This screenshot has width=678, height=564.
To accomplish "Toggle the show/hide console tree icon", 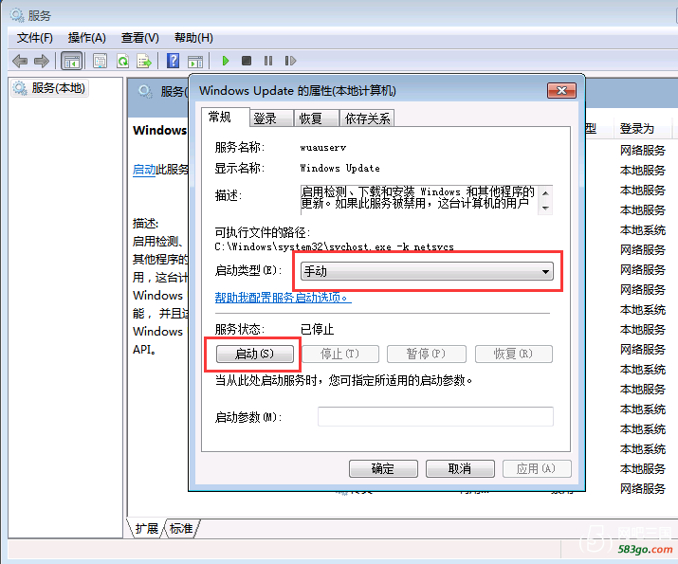I will 71,61.
